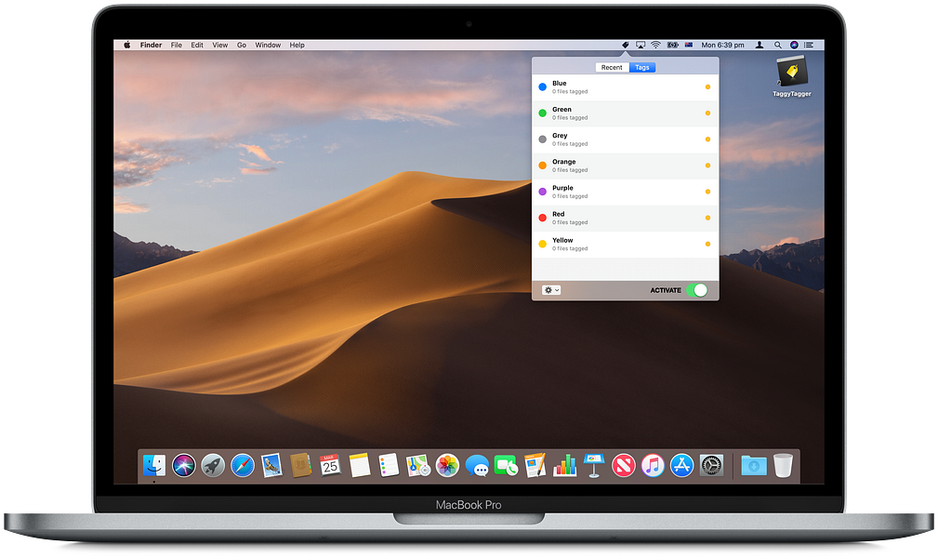The image size is (938, 558).
Task: Select the Grey tag name
Action: [560, 136]
